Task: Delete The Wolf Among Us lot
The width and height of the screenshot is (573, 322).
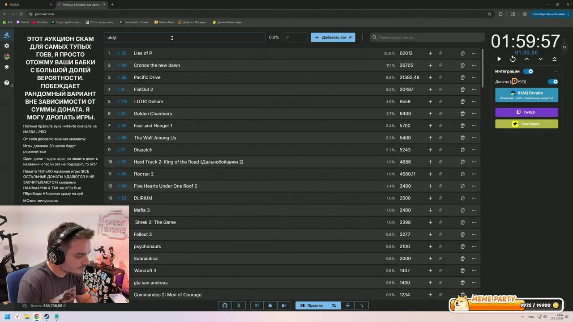Action: (462, 138)
